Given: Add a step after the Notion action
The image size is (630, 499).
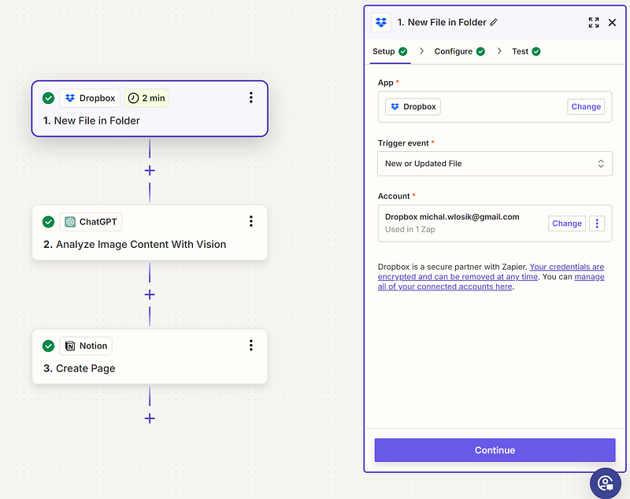Looking at the screenshot, I should pyautogui.click(x=150, y=418).
